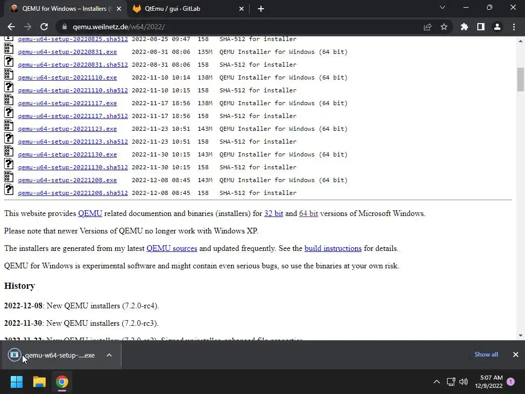Go back to the previous page
Image resolution: width=525 pixels, height=394 pixels.
coord(11,27)
